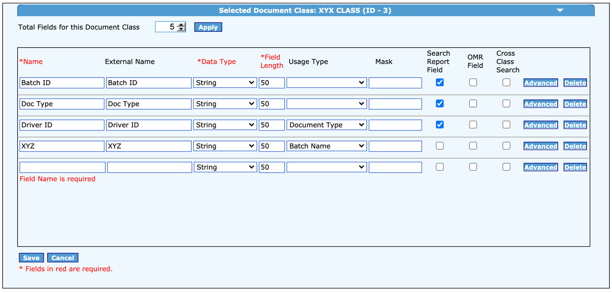Open Data Type dropdown for Batch ID
612x293 pixels.
pos(225,83)
